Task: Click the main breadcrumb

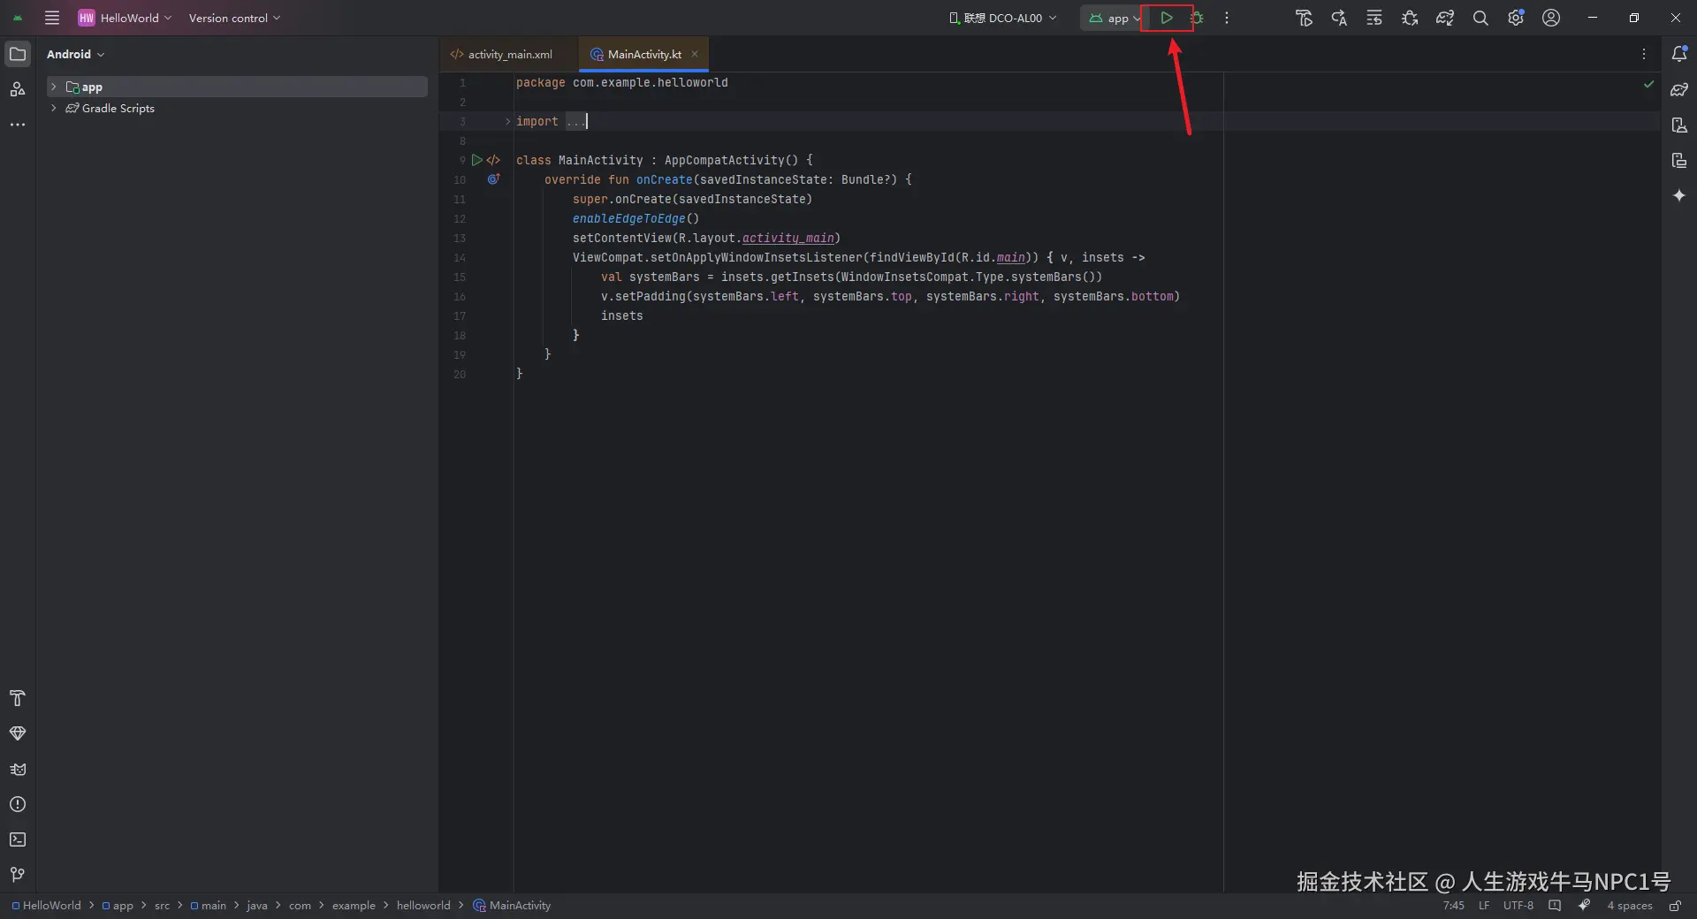Action: tap(209, 906)
